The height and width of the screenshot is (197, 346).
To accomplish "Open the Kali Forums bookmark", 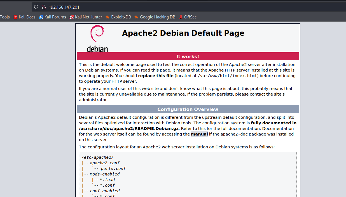I will click(x=53, y=17).
